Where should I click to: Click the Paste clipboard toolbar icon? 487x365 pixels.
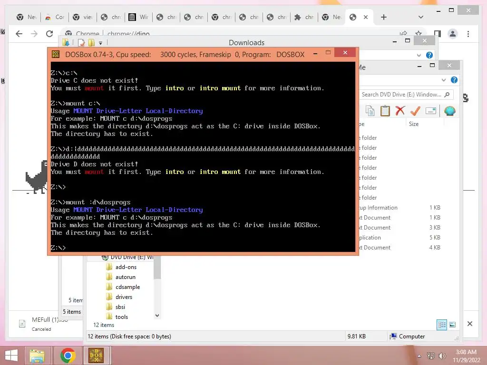(x=385, y=111)
